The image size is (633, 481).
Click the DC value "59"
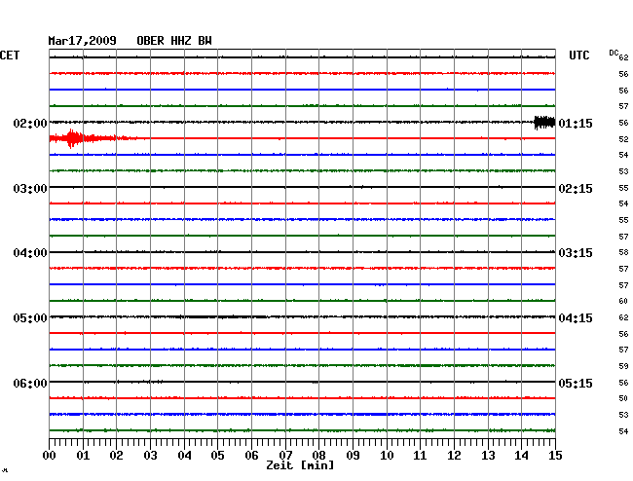click(623, 366)
